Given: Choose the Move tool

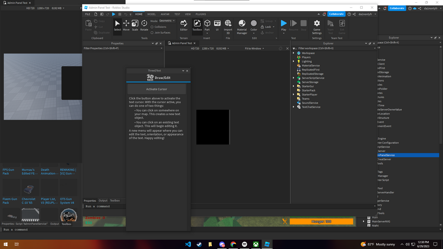Looking at the screenshot, I should (x=126, y=25).
